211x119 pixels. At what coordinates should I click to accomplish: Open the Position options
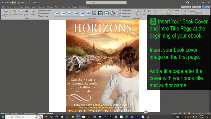(x=144, y=13)
